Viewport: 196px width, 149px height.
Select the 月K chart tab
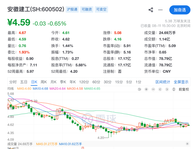point(53,82)
